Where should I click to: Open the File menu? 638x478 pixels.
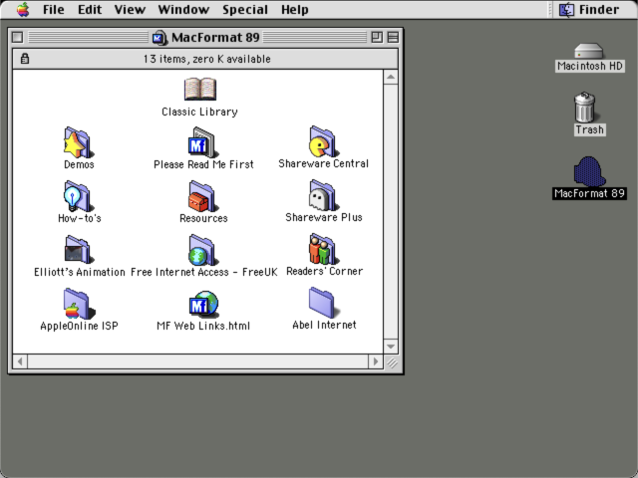tap(53, 9)
